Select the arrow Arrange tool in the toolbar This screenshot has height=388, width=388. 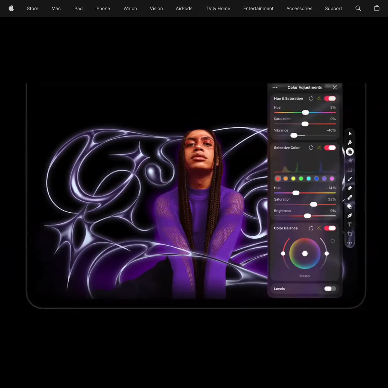pyautogui.click(x=350, y=133)
